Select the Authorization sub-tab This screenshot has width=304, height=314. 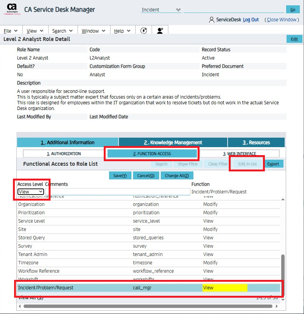(x=64, y=154)
